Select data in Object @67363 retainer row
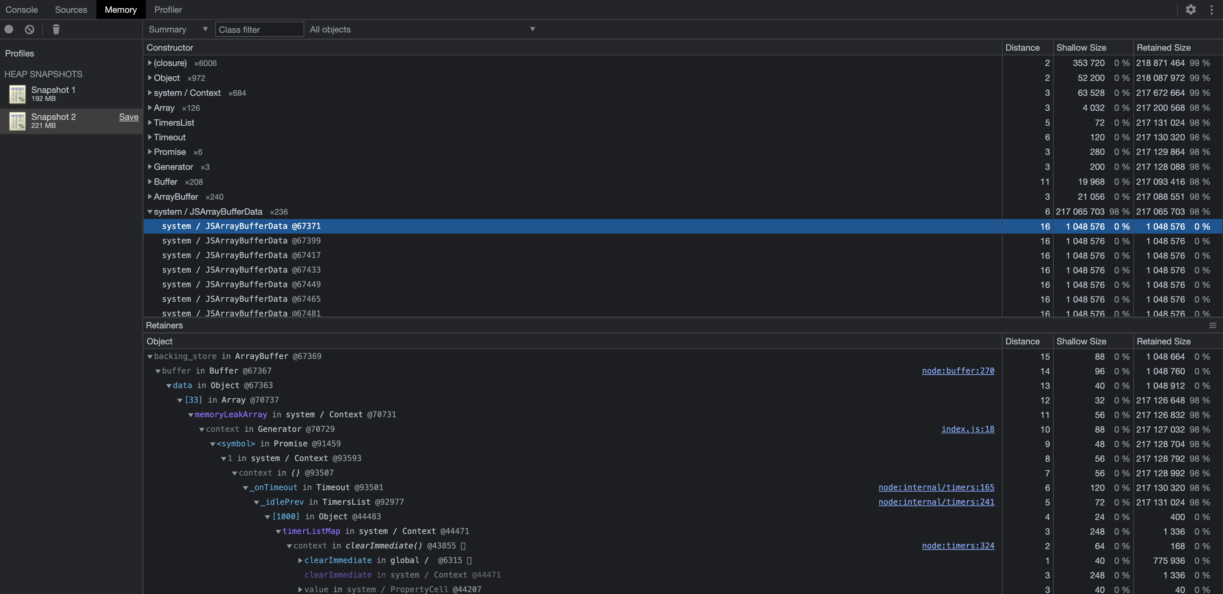Screen dimensions: 1223x594 pyautogui.click(x=683, y=386)
